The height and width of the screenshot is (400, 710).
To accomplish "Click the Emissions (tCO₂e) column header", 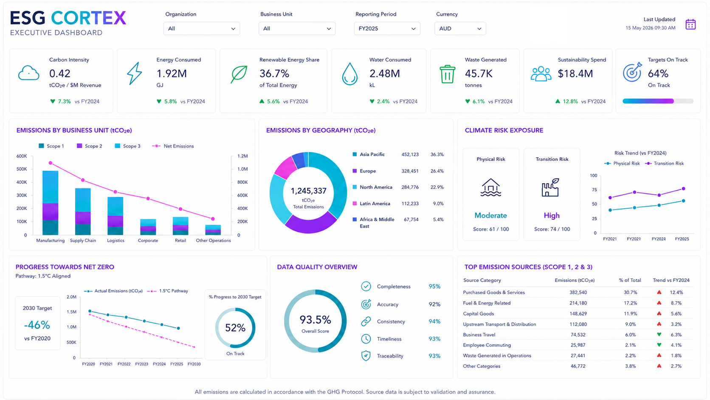I will click(575, 280).
